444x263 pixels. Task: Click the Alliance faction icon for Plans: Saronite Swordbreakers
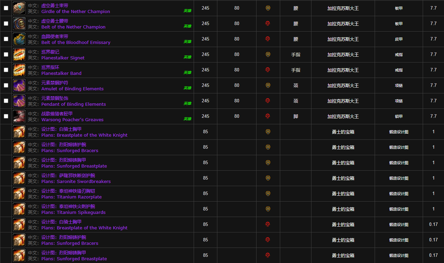pyautogui.click(x=268, y=178)
